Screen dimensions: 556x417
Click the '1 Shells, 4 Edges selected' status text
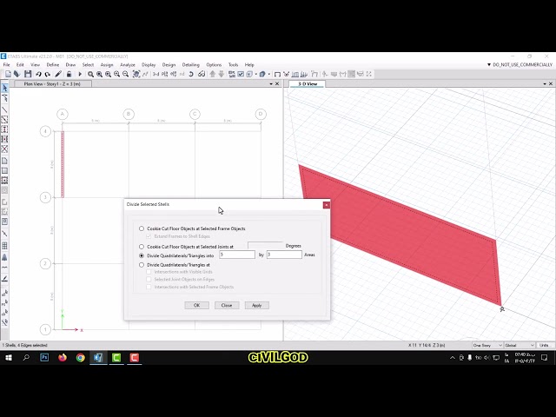click(25, 345)
